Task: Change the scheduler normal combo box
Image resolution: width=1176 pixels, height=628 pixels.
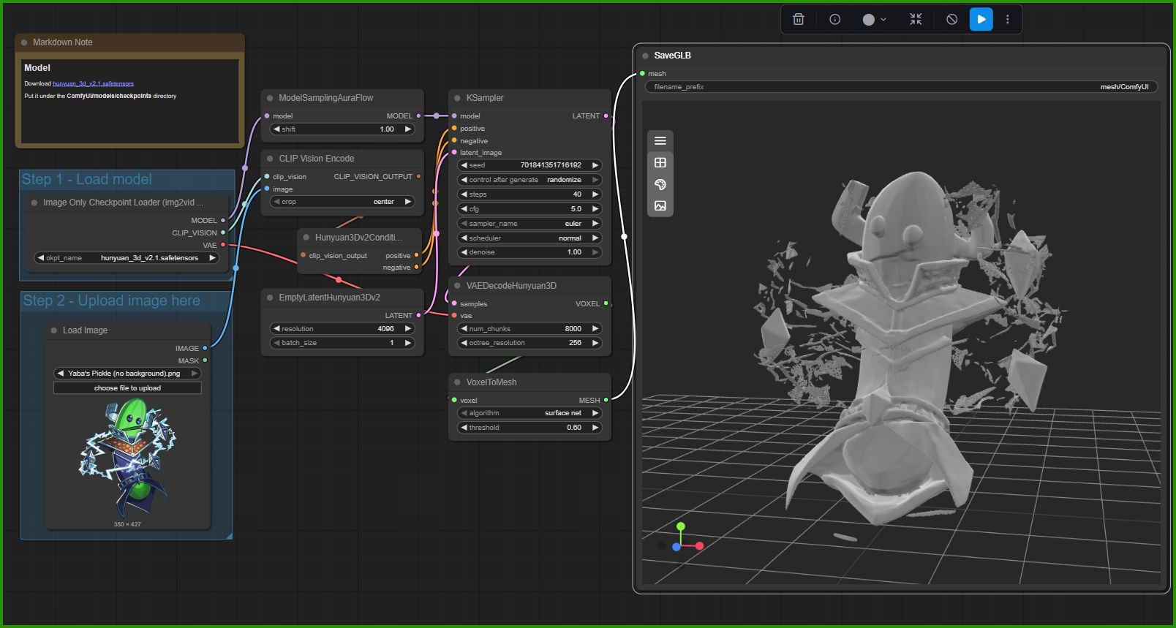Action: (529, 238)
